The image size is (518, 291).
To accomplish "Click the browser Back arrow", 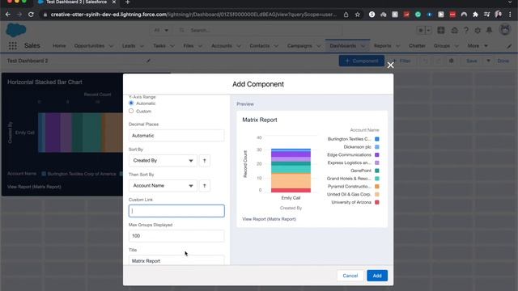I will coord(8,15).
